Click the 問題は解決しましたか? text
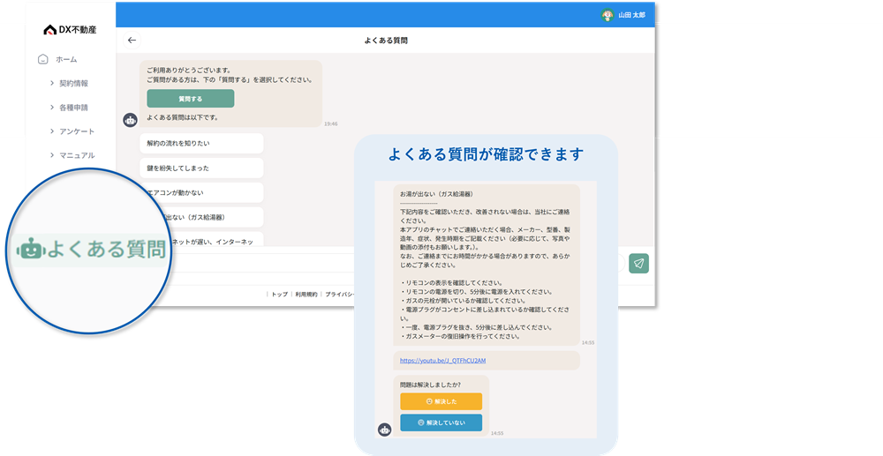 pyautogui.click(x=430, y=385)
